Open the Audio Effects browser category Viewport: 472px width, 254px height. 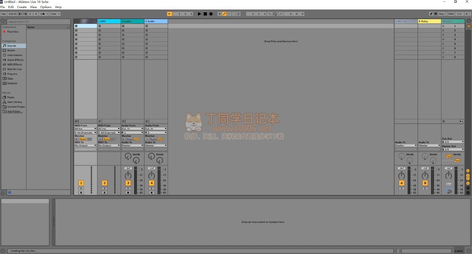click(15, 60)
